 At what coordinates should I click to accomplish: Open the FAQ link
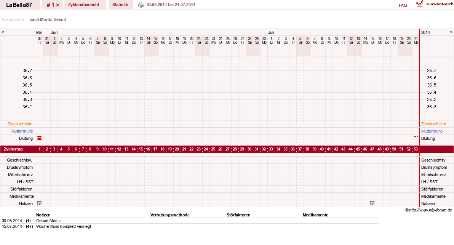(x=403, y=5)
